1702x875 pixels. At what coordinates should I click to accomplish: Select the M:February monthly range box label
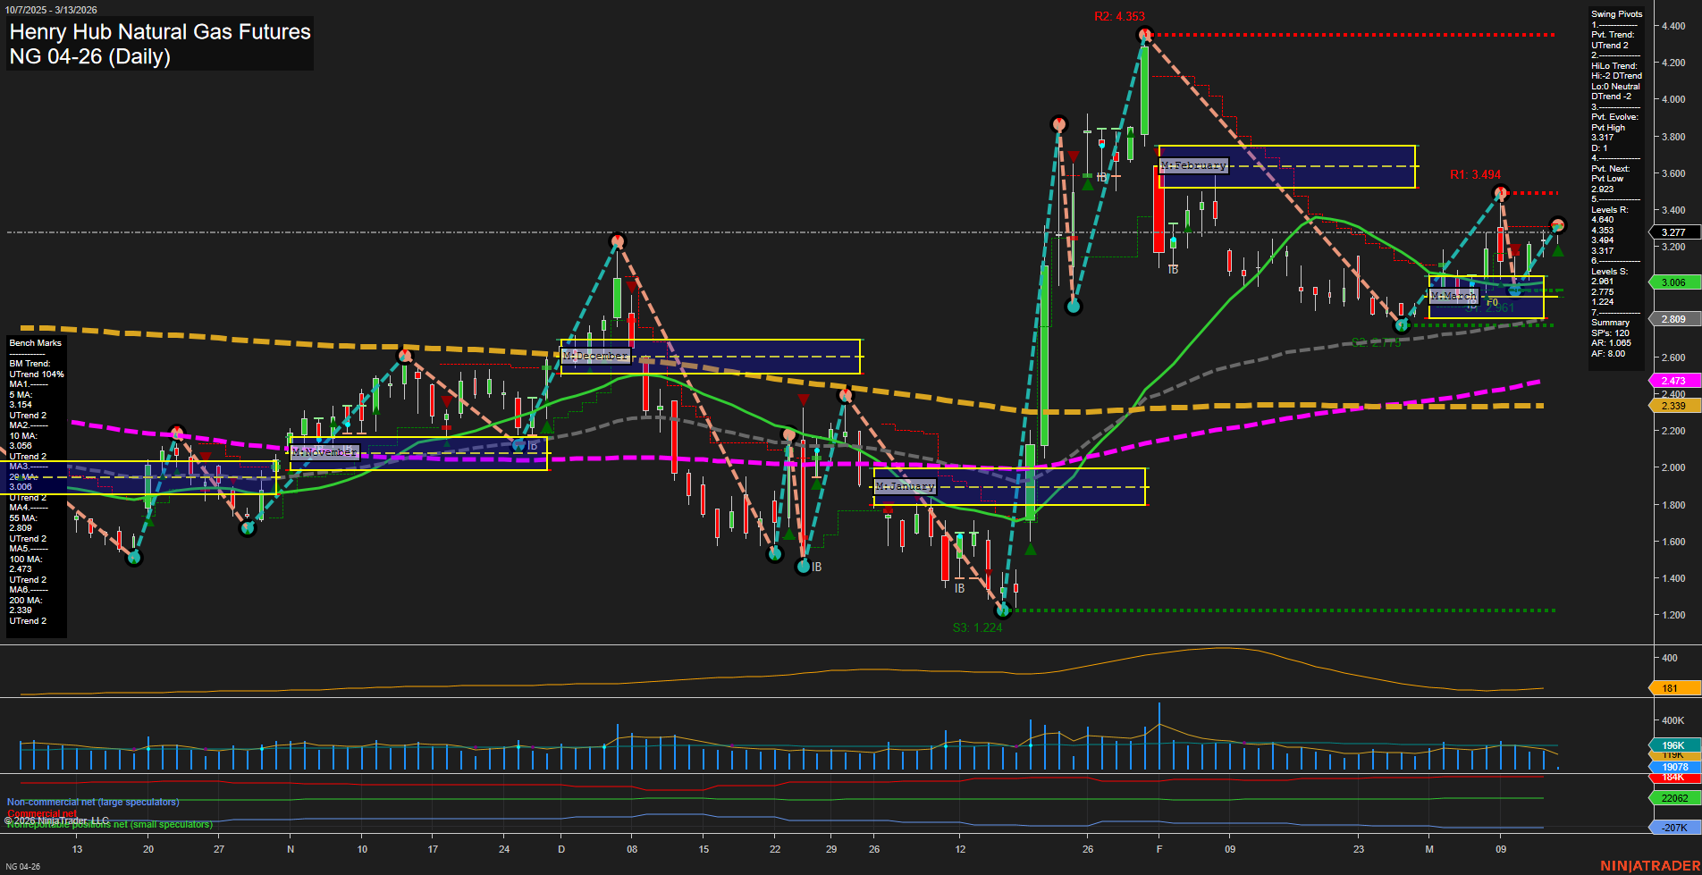pyautogui.click(x=1192, y=165)
